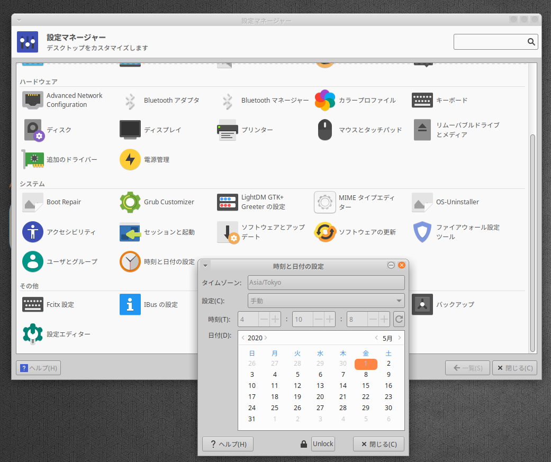Open IBus の設定
This screenshot has width=551, height=462.
click(x=149, y=305)
